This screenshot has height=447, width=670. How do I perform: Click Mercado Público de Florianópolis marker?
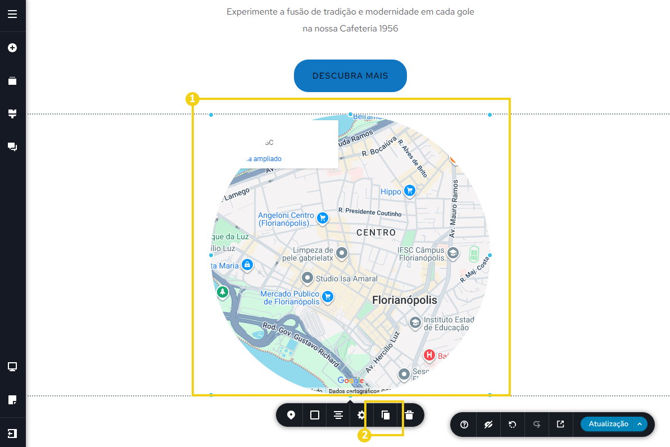pos(328,297)
